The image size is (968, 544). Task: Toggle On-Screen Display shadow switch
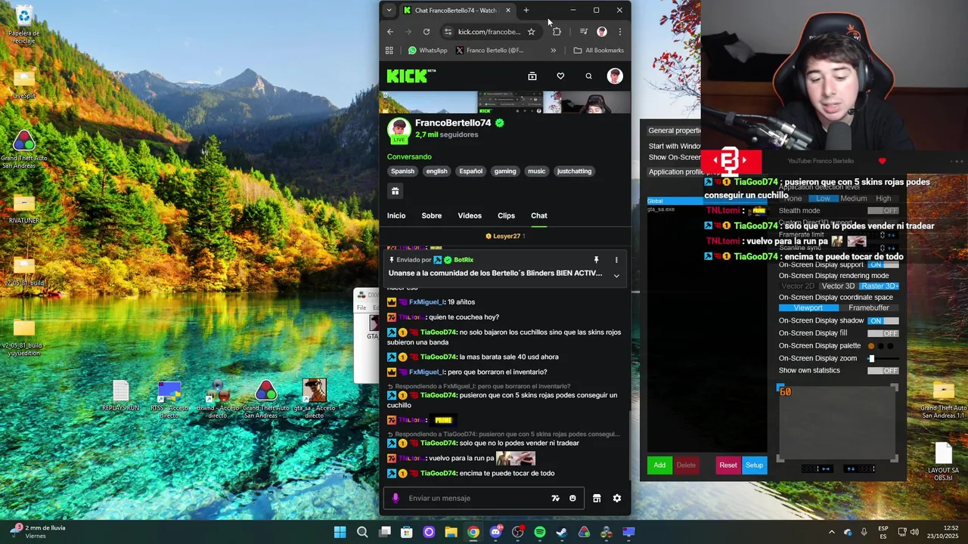[x=883, y=320]
